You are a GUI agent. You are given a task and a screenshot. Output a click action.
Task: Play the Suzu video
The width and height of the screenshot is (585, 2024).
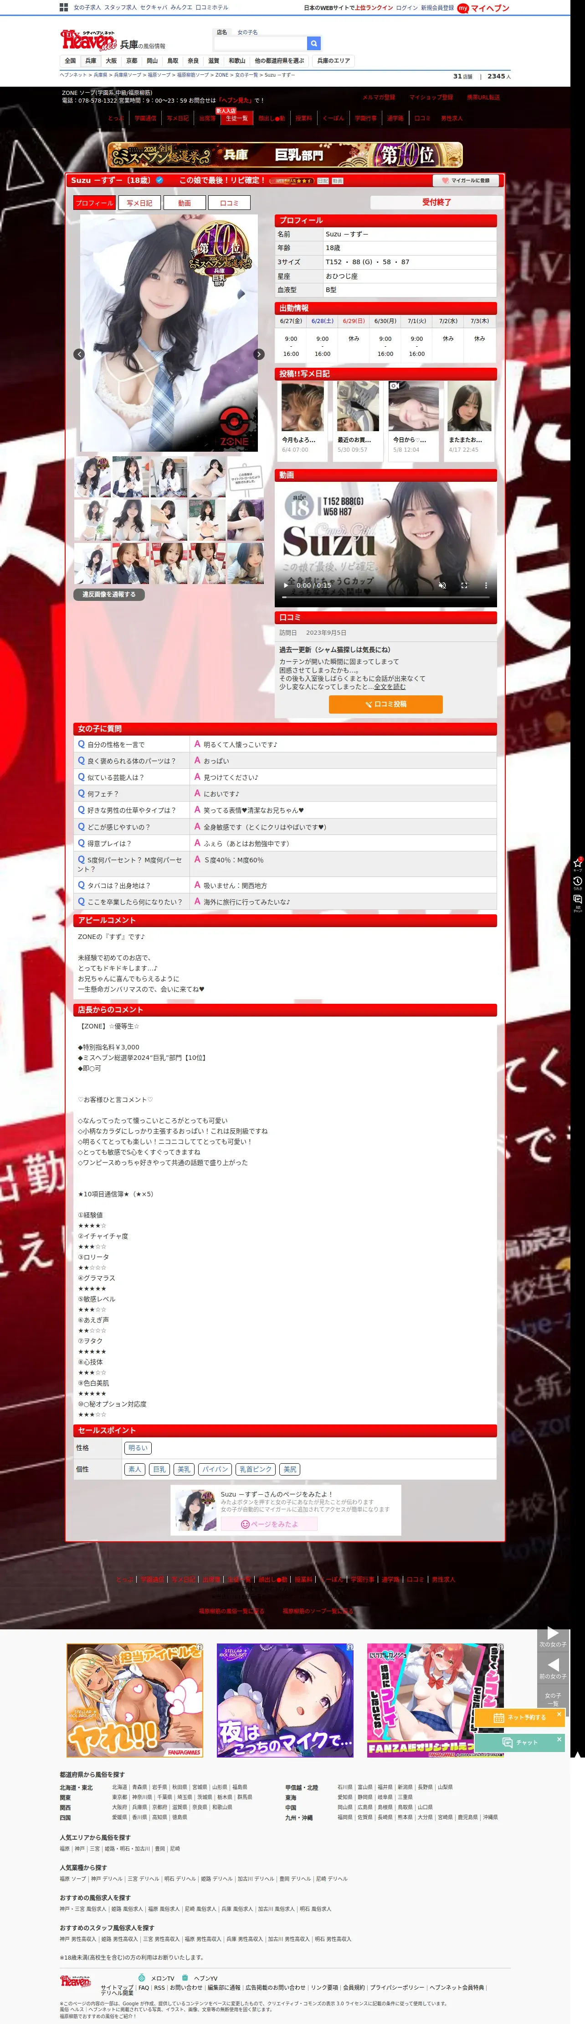click(x=286, y=585)
